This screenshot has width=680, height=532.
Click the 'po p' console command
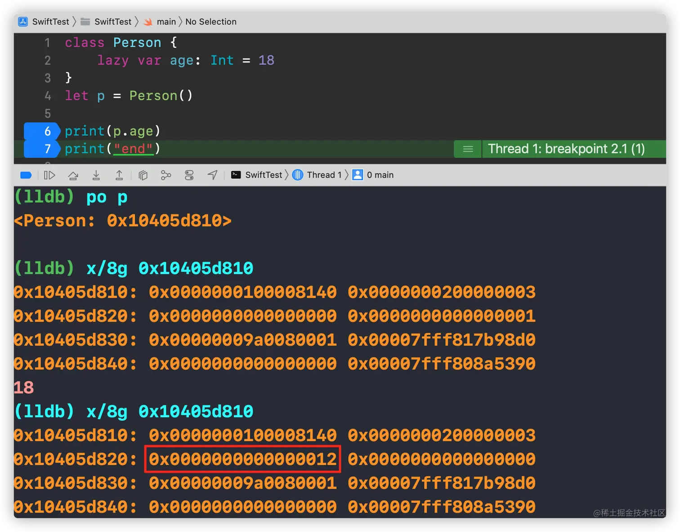click(107, 198)
